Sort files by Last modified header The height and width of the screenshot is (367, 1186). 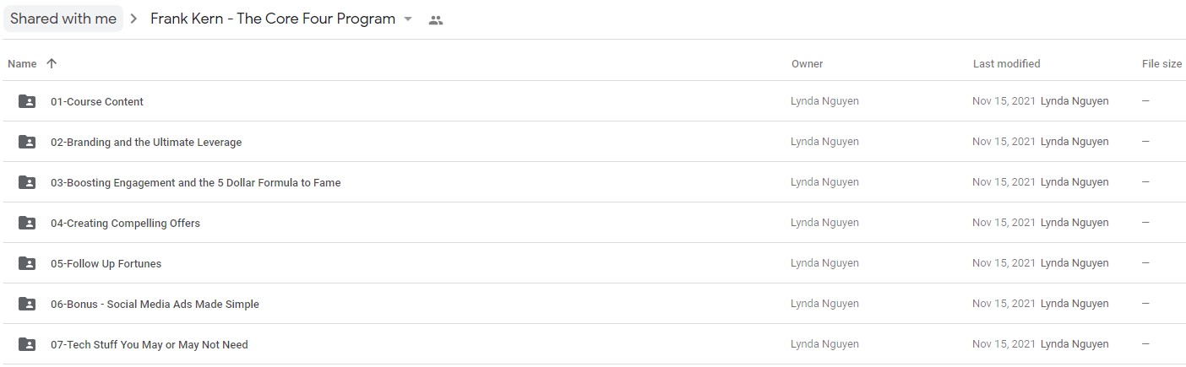pos(1006,63)
